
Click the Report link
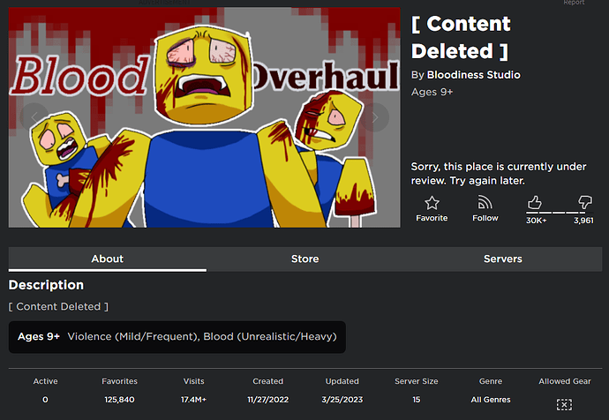pos(574,3)
